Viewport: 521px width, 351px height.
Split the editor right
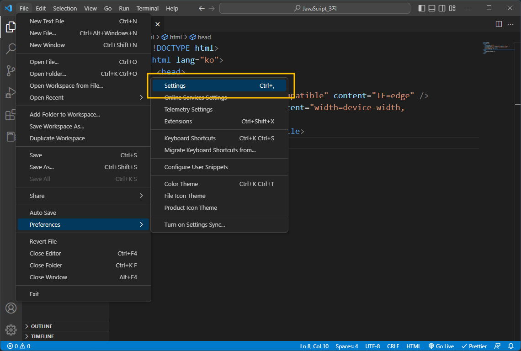pyautogui.click(x=499, y=24)
